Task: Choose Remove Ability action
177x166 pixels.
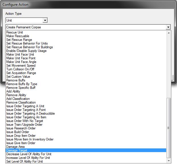Action: point(86,95)
